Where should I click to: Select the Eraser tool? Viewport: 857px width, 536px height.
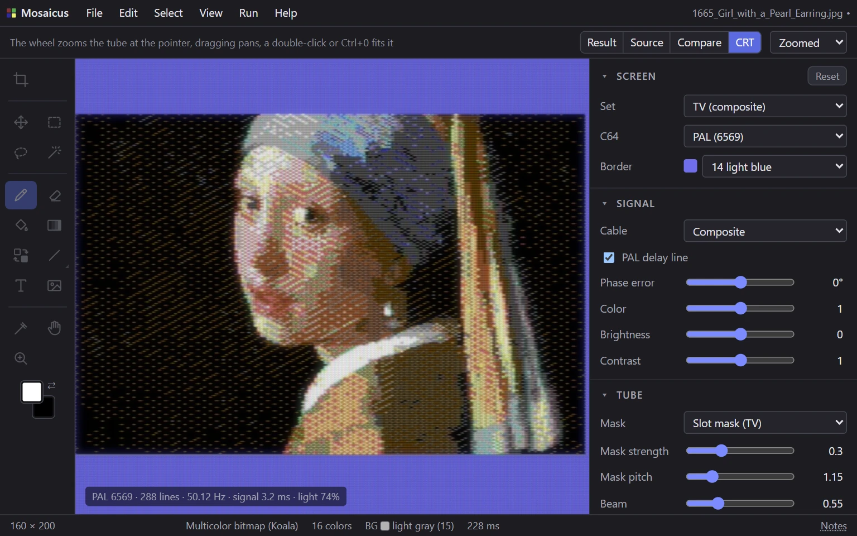tap(54, 195)
